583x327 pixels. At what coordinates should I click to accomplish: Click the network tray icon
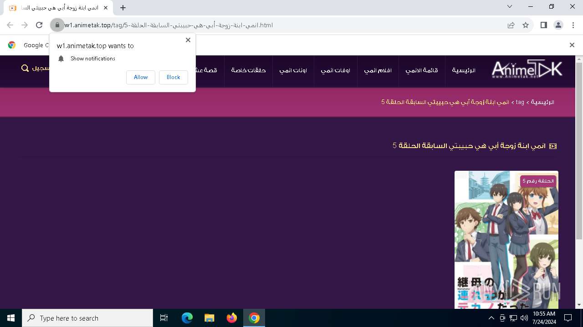[513, 318]
